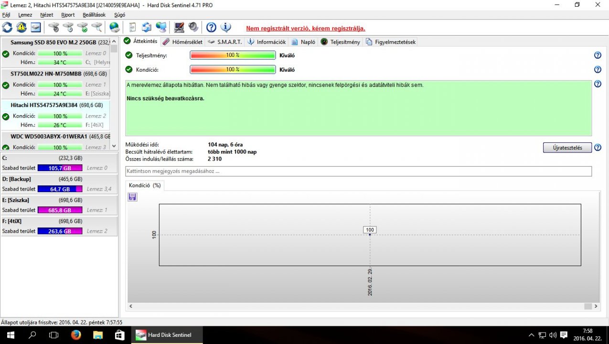Click the Teljesítmény 100% gradient bar
Screen dimensions: 609x344
pyautogui.click(x=233, y=55)
